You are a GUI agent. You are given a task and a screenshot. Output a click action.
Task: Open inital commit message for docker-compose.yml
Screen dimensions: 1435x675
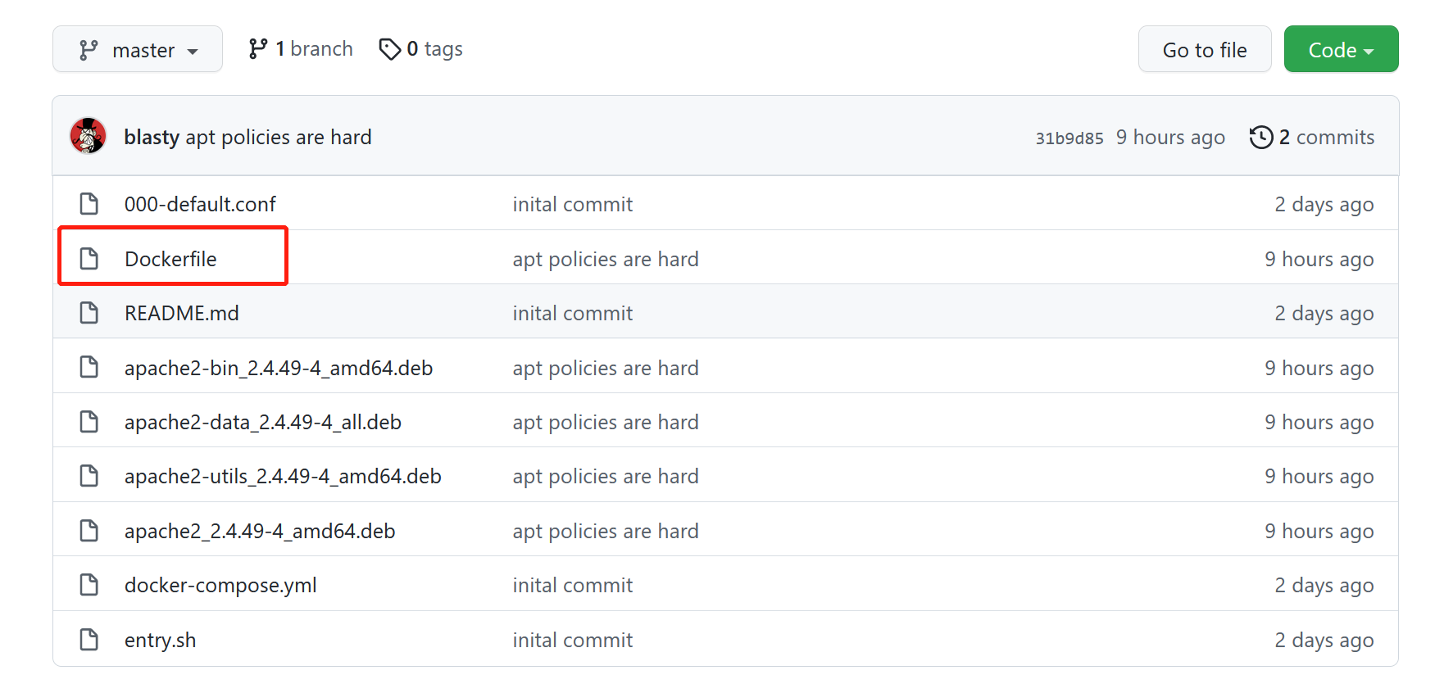click(573, 585)
